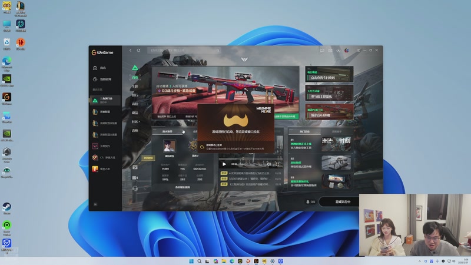Open activity 03 thumbnail
This screenshot has width=471, height=265.
(336, 181)
